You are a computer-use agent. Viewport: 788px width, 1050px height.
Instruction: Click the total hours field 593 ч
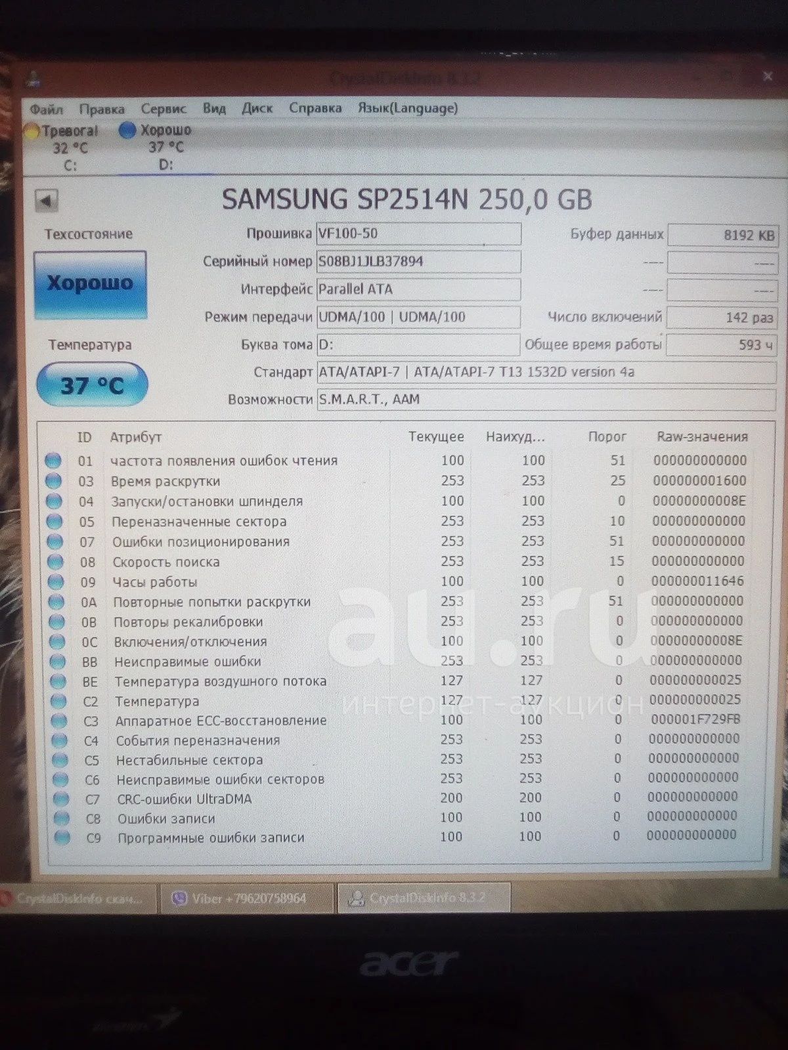(x=722, y=345)
